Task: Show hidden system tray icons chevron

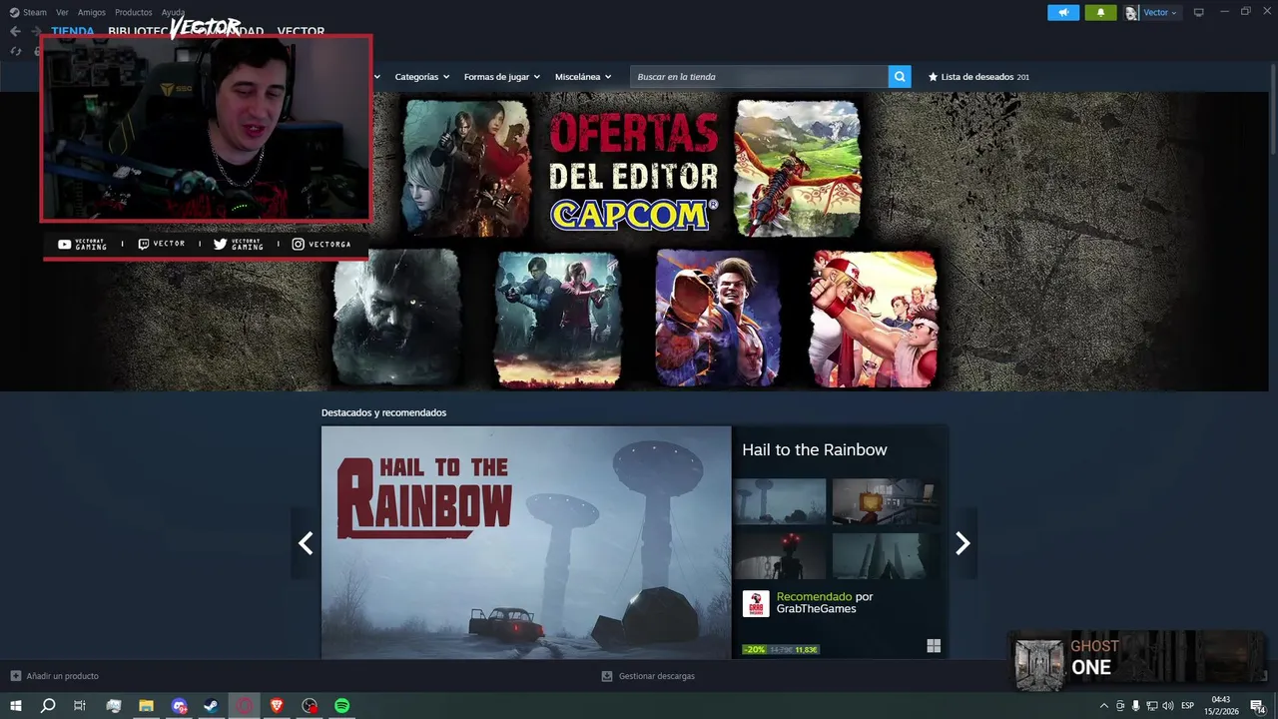Action: click(x=1103, y=706)
